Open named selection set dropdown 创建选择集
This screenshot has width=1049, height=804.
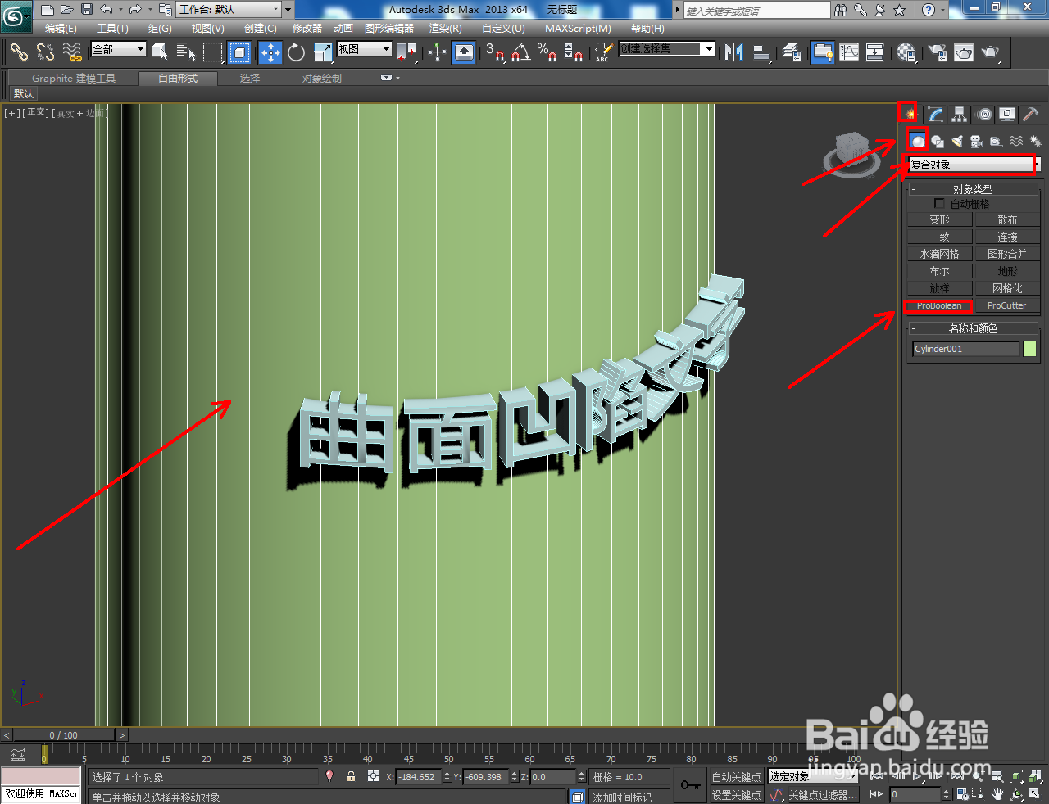tap(666, 49)
